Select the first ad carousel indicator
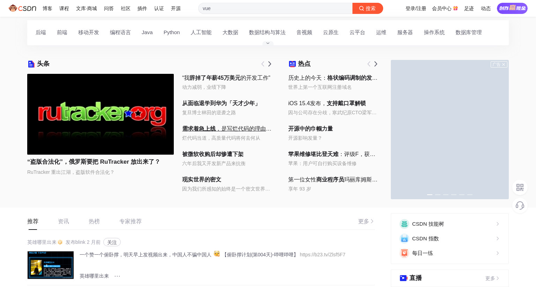The width and height of the screenshot is (536, 287). pyautogui.click(x=430, y=194)
